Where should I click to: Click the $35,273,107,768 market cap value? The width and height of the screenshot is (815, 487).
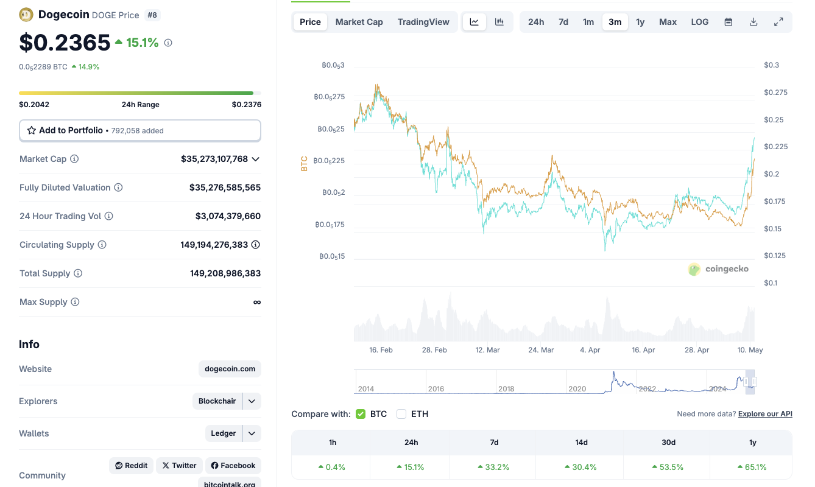click(x=214, y=159)
